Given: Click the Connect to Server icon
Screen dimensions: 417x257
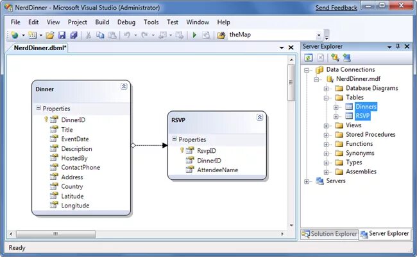Looking at the screenshot, I should coord(346,58).
